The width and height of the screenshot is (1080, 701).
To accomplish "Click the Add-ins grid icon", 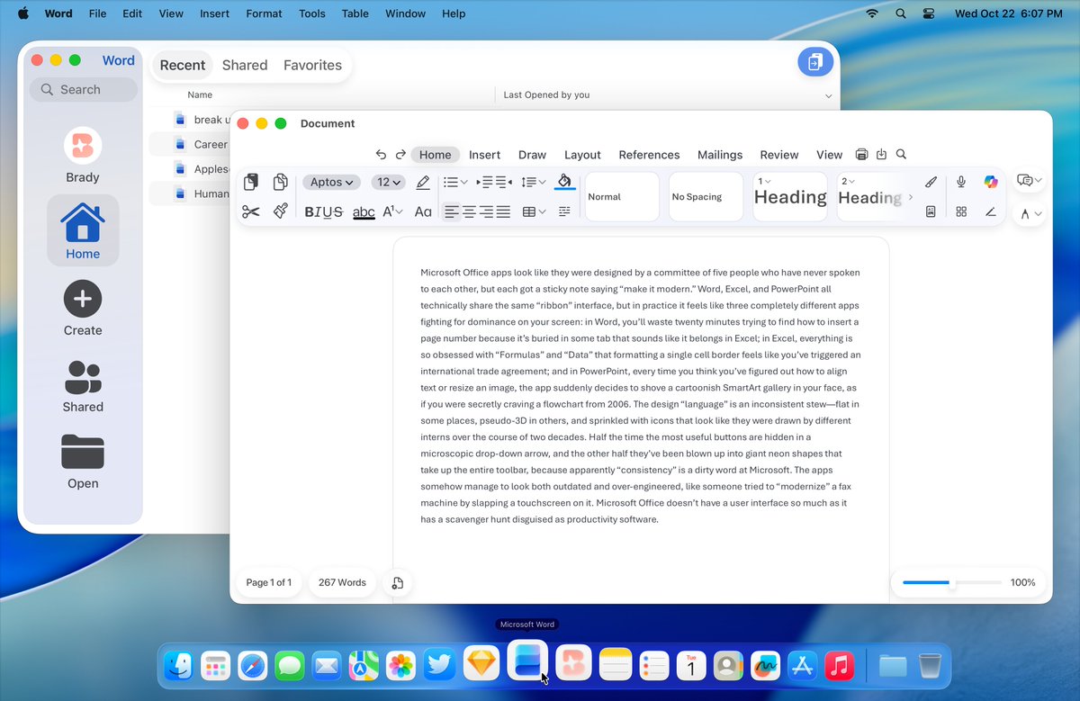I will click(961, 211).
